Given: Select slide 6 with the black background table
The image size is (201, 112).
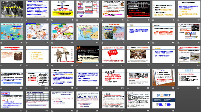Looking at the screenshot, I should pos(139,9).
